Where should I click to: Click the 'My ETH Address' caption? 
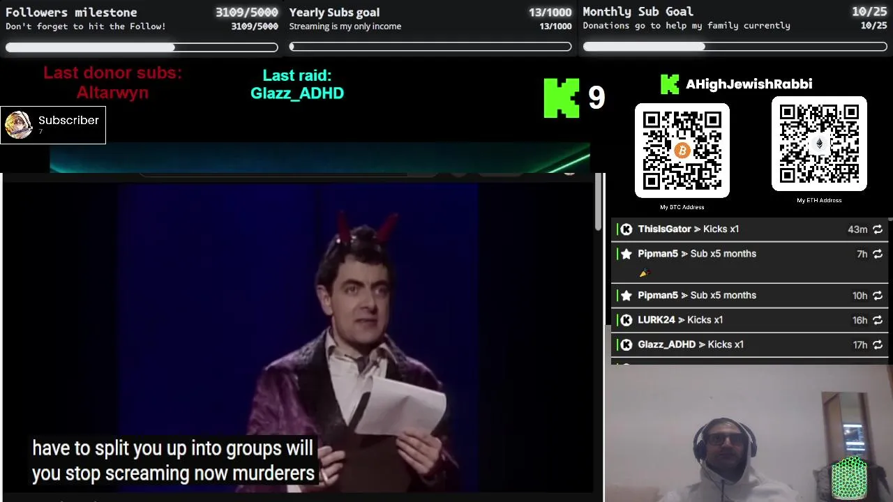[819, 200]
